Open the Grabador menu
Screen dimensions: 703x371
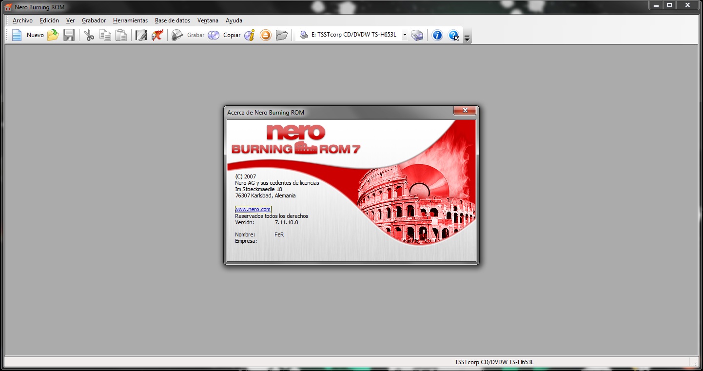[94, 20]
